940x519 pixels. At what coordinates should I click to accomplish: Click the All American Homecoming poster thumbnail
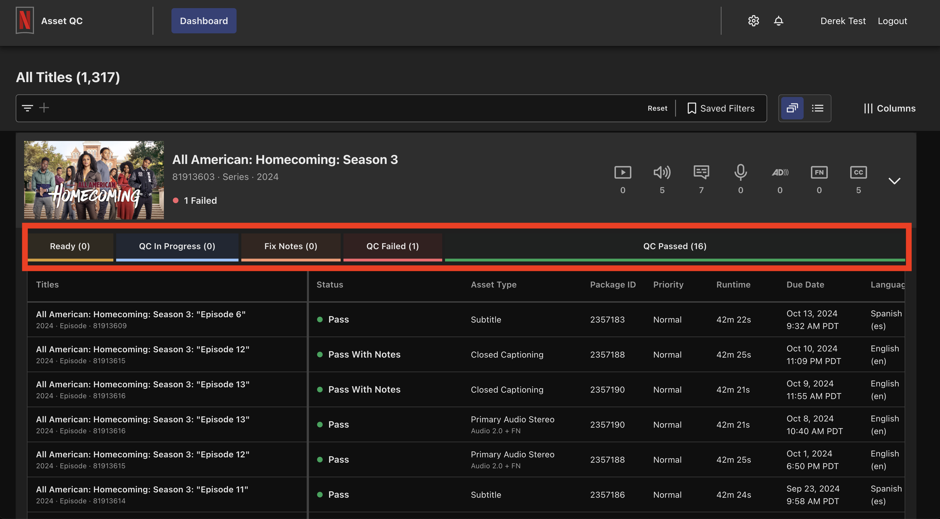(94, 180)
